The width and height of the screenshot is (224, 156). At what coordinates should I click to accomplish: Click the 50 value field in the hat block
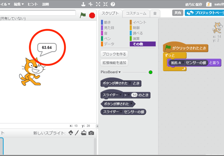tap(134, 95)
